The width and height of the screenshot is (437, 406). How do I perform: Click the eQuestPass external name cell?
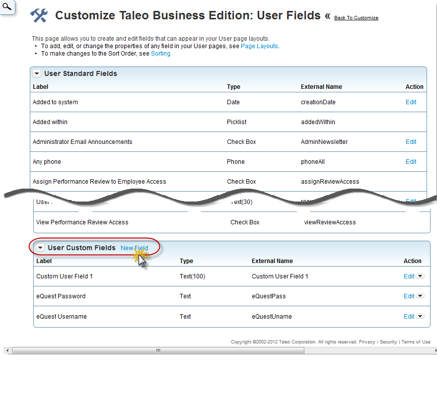pos(269,296)
